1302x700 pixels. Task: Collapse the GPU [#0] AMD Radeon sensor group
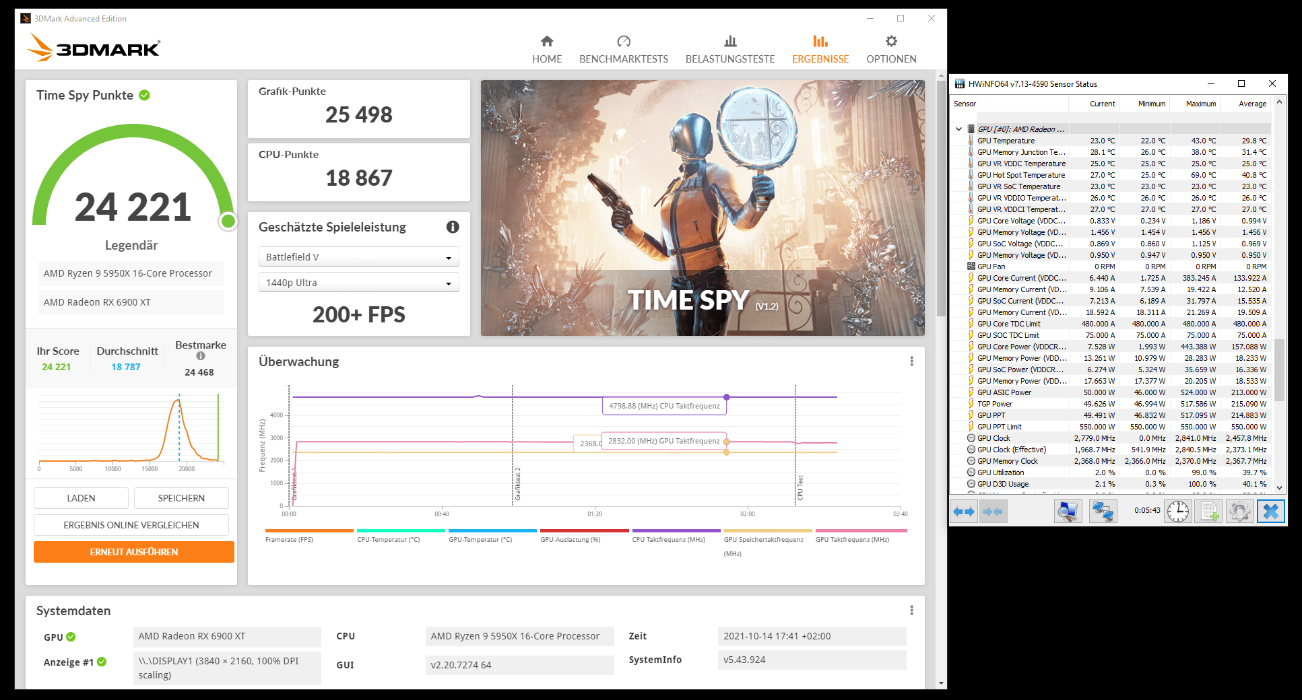pyautogui.click(x=958, y=129)
